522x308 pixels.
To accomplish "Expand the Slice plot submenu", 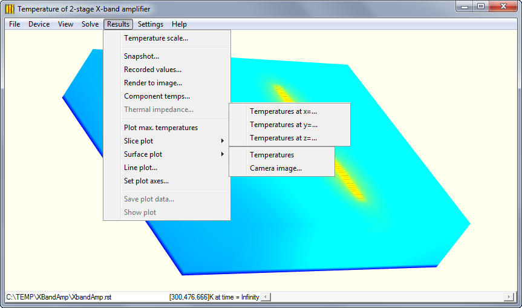I will pos(167,141).
